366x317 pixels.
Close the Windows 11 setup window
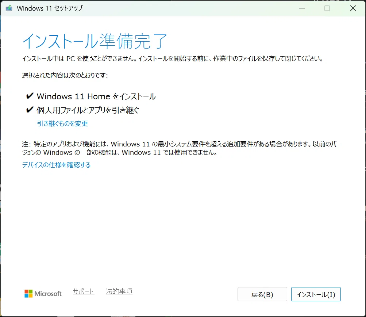pos(353,8)
